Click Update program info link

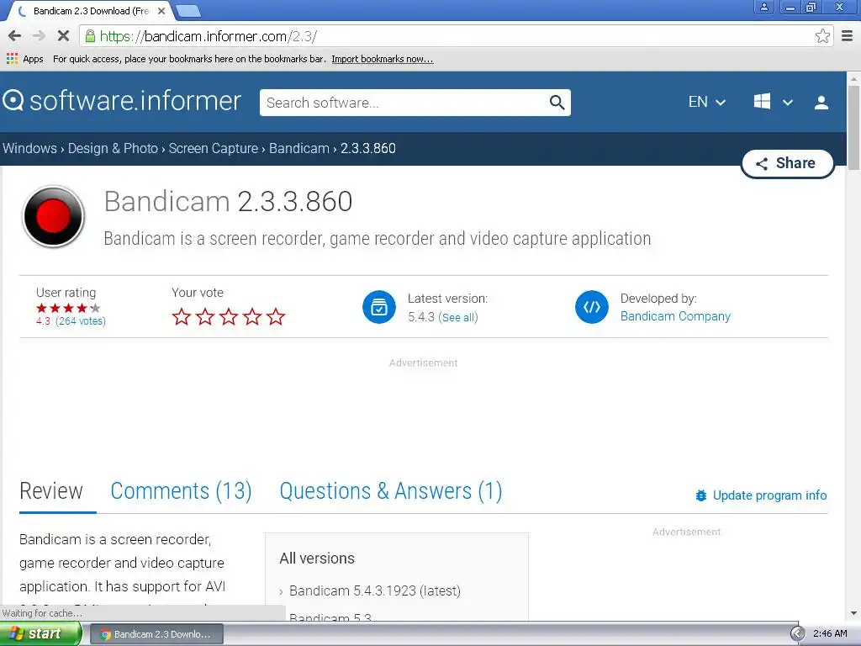pyautogui.click(x=761, y=495)
